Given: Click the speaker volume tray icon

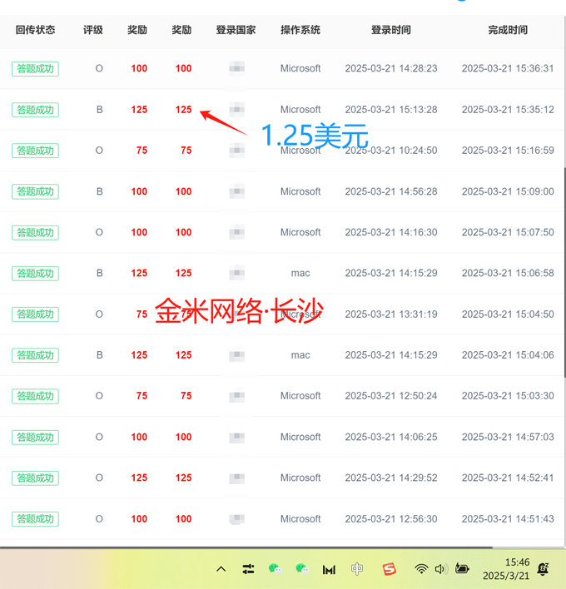Looking at the screenshot, I should pos(440,569).
